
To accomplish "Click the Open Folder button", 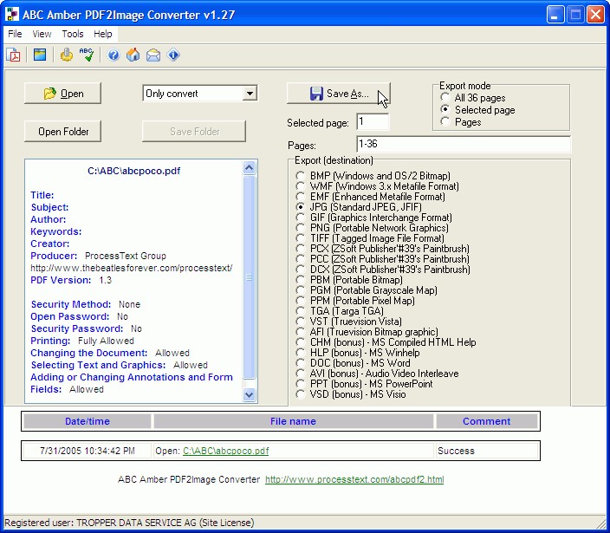I will coord(62,132).
